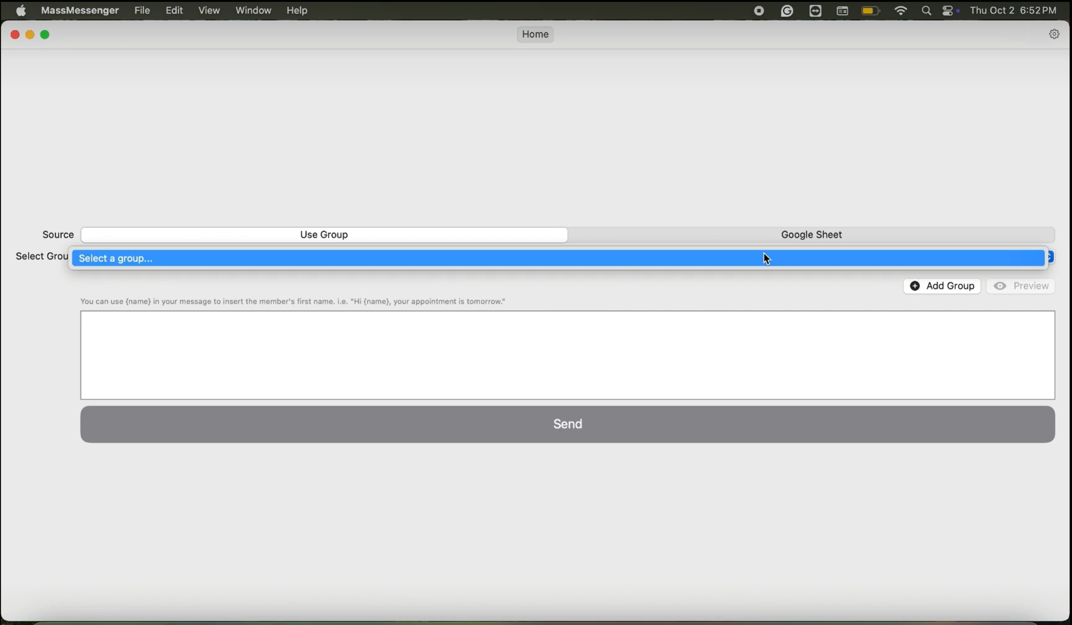This screenshot has width=1072, height=625.
Task: Click the keyboard input source icon in the menu bar
Action: (842, 11)
